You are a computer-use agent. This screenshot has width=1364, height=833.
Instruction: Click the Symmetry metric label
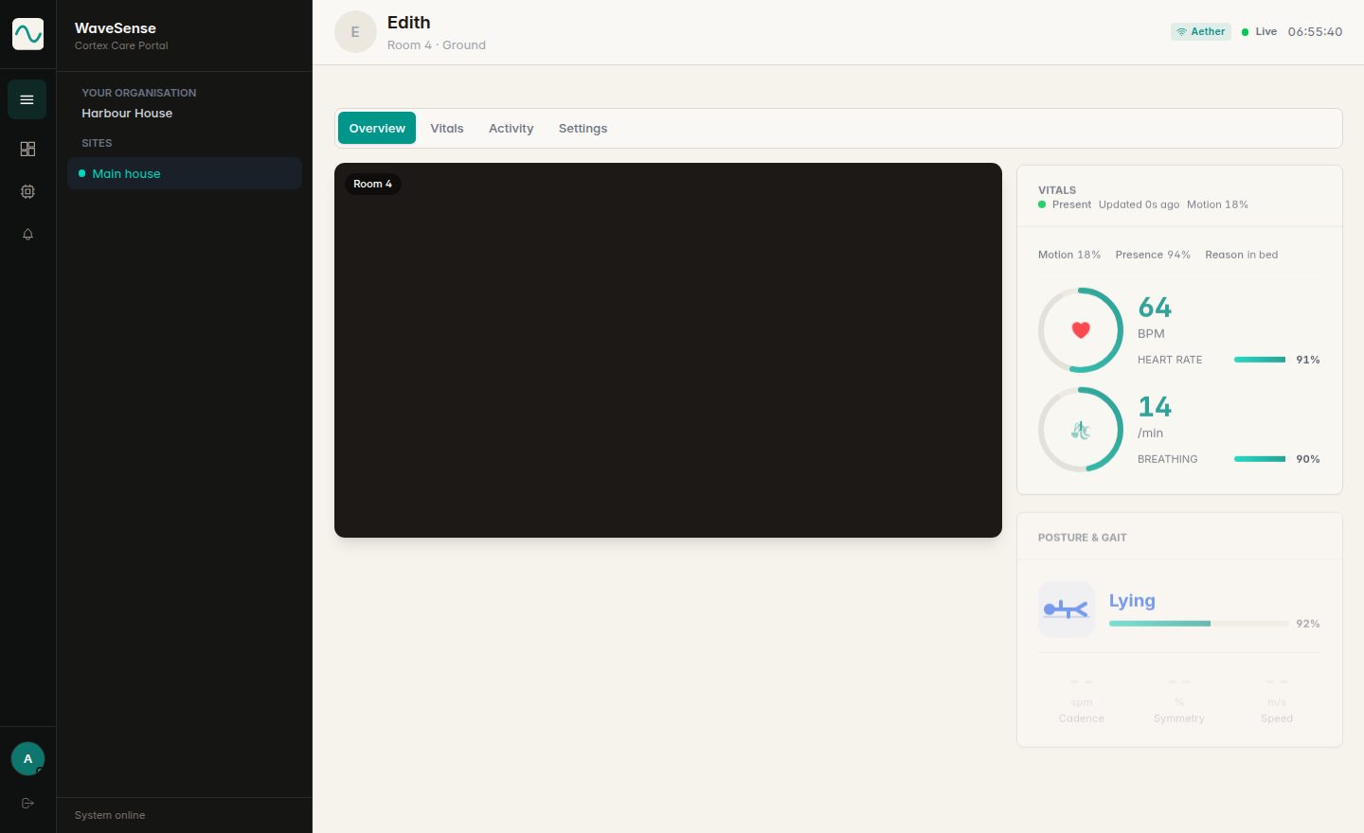[1179, 718]
